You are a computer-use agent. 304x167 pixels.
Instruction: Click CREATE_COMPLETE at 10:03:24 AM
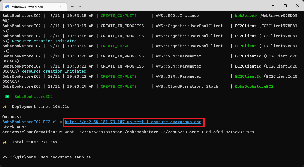pyautogui.click(x=119, y=86)
